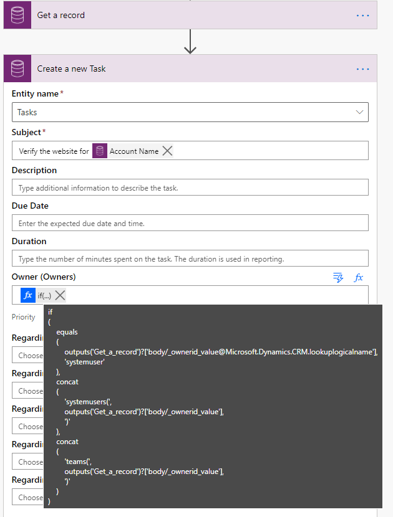
Task: Click the if(...) expression token label
Action: coord(44,295)
